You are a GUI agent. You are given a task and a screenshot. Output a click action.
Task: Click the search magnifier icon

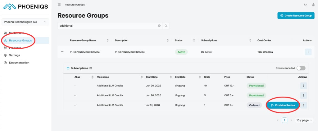(166, 26)
